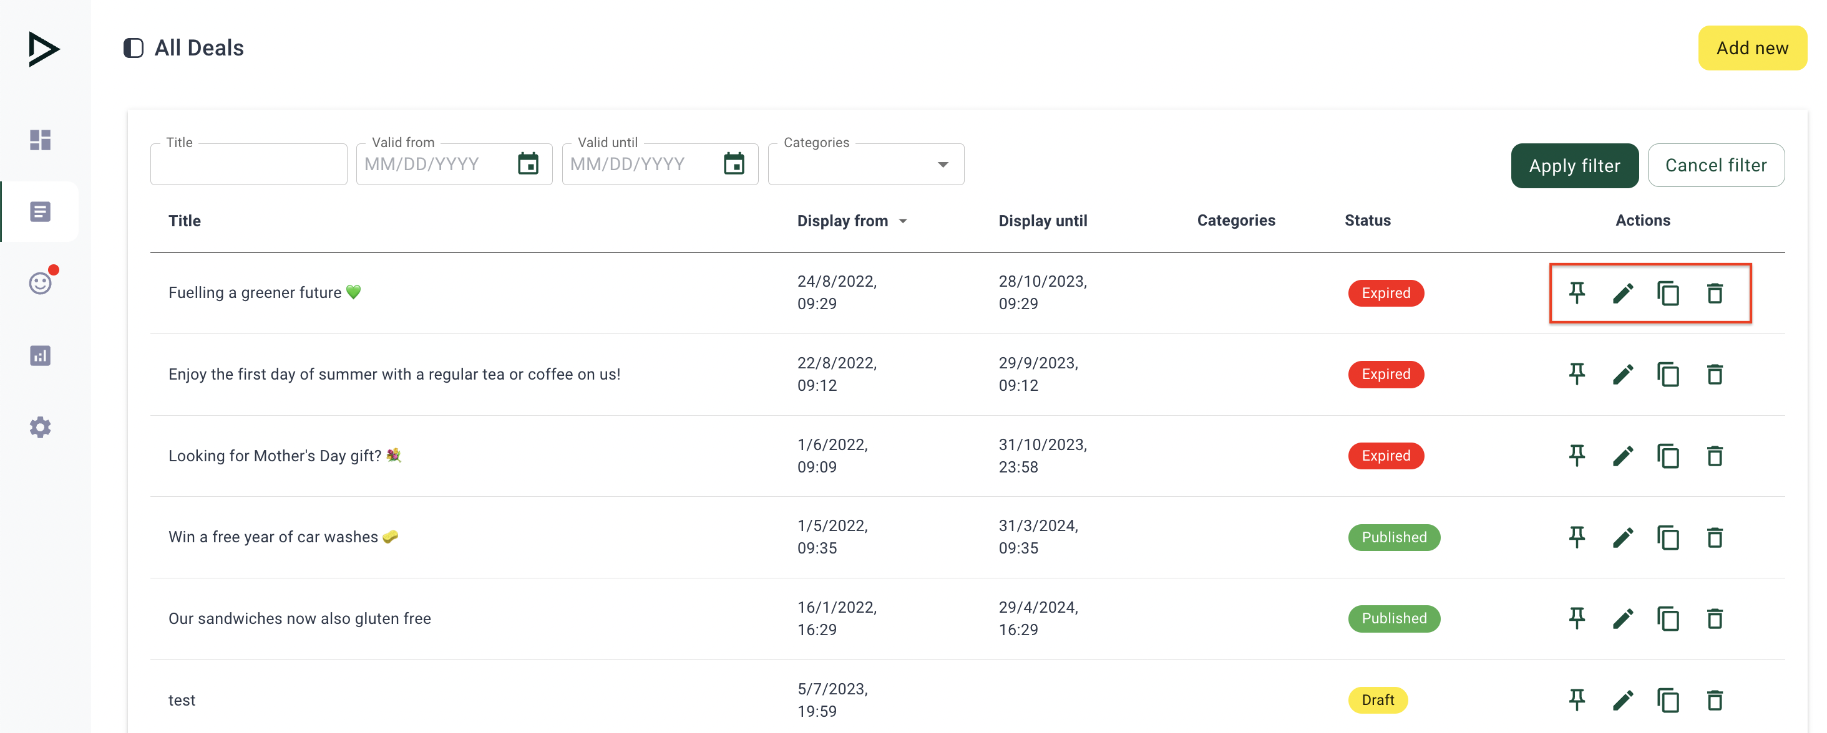The image size is (1827, 733).
Task: Open the settings gear in sidebar
Action: point(41,427)
